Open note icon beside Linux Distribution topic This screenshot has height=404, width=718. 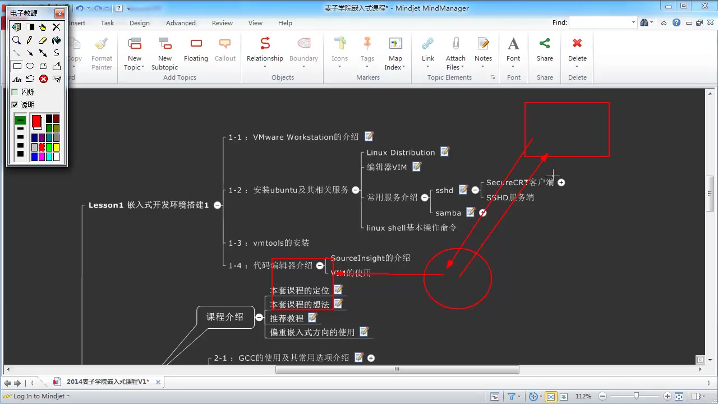point(445,151)
